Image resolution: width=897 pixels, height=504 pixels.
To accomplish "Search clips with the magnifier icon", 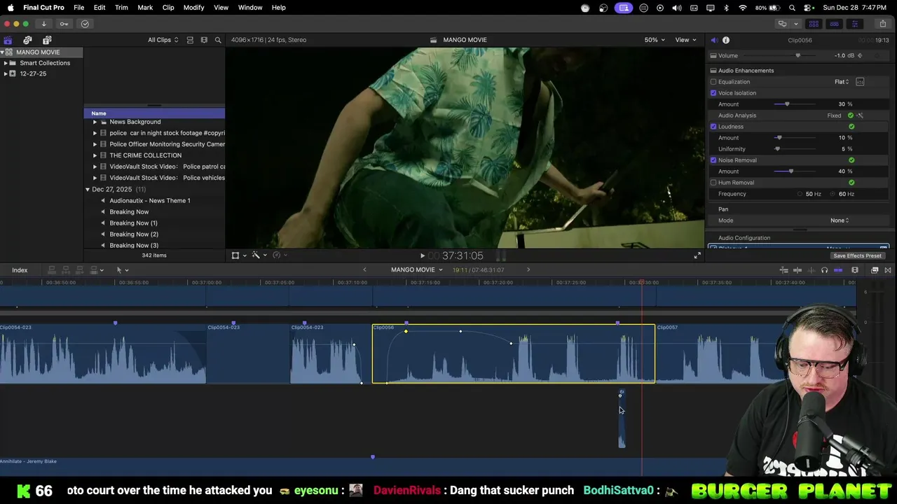I will 218,40.
